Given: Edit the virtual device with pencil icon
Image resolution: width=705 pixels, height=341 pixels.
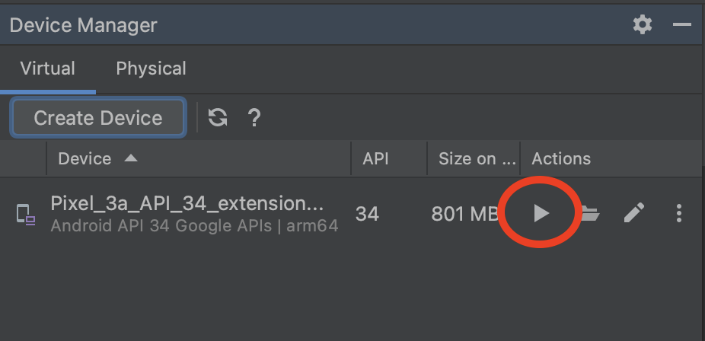Looking at the screenshot, I should [x=633, y=214].
